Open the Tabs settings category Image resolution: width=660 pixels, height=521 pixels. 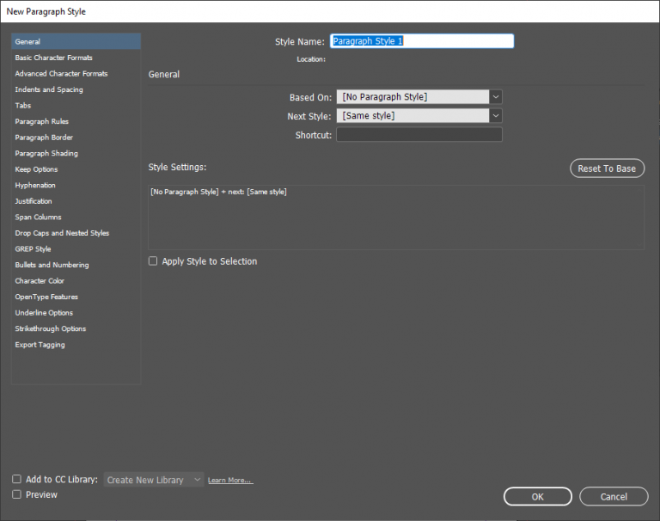click(23, 106)
